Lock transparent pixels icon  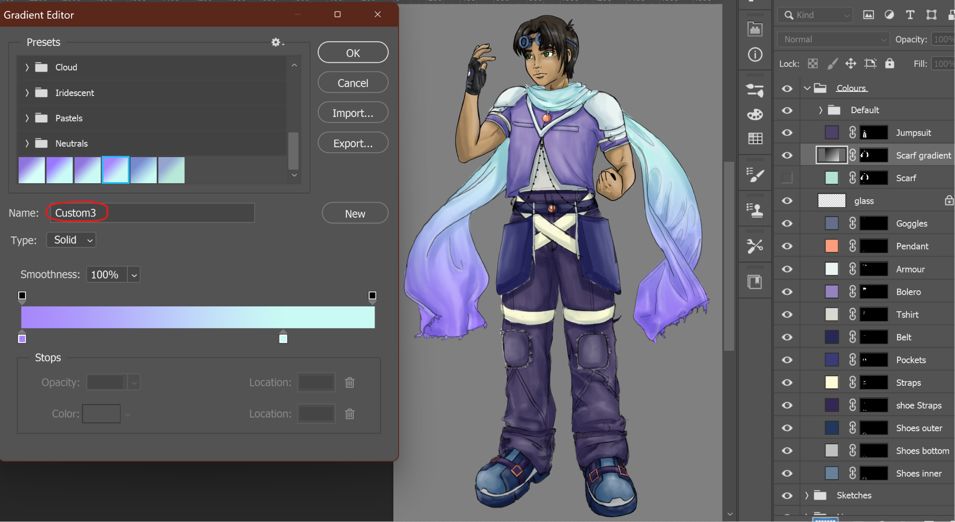(x=813, y=64)
